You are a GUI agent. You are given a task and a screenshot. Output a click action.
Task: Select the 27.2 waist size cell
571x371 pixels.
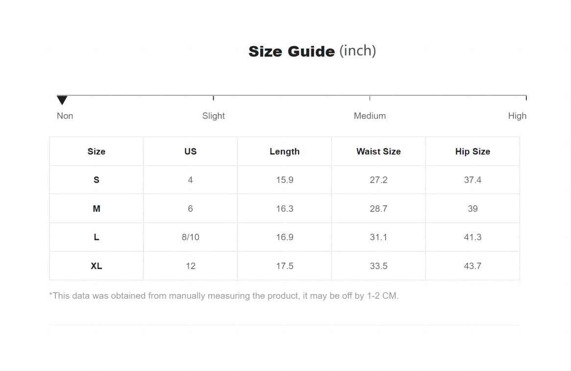point(378,180)
